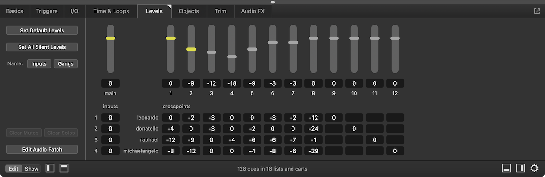This screenshot has width=545, height=177.
Task: Click output 3 level field showing -12
Action: tap(211, 83)
